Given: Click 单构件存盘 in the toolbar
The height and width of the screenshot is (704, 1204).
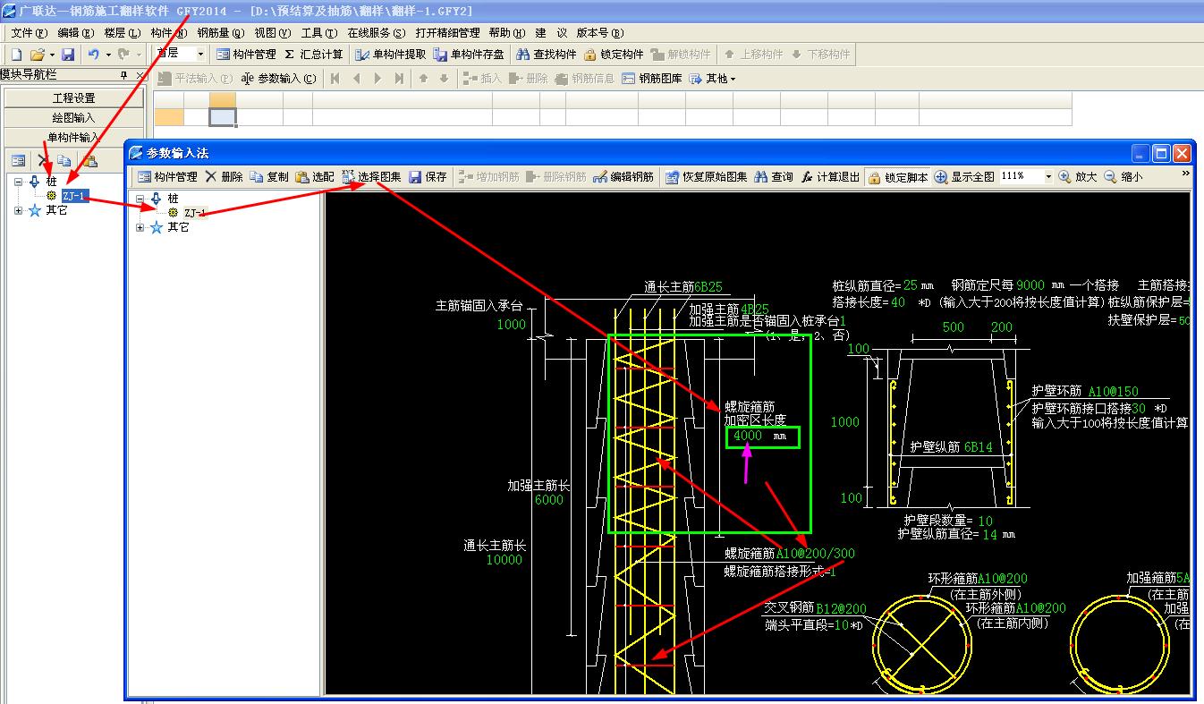Looking at the screenshot, I should click(470, 55).
